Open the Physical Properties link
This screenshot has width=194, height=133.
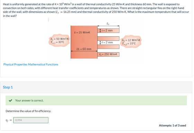coord(15,64)
